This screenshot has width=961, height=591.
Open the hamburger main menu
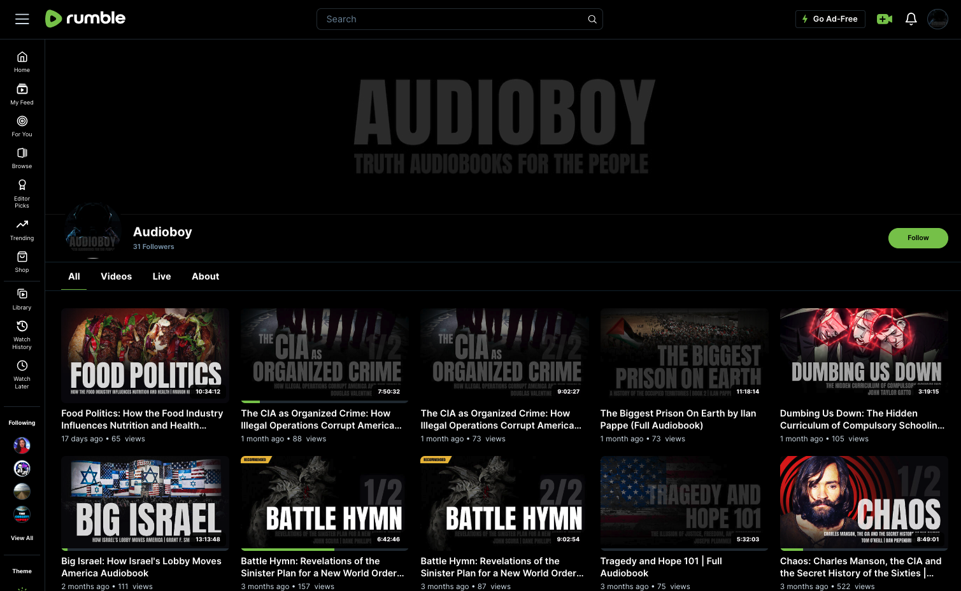point(22,19)
